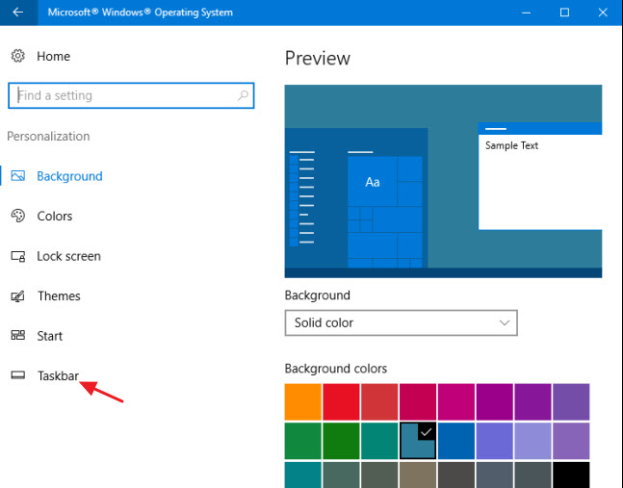Open the Colors section

pyautogui.click(x=55, y=216)
